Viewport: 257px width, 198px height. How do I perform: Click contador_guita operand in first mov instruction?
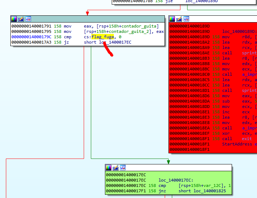pos(140,26)
